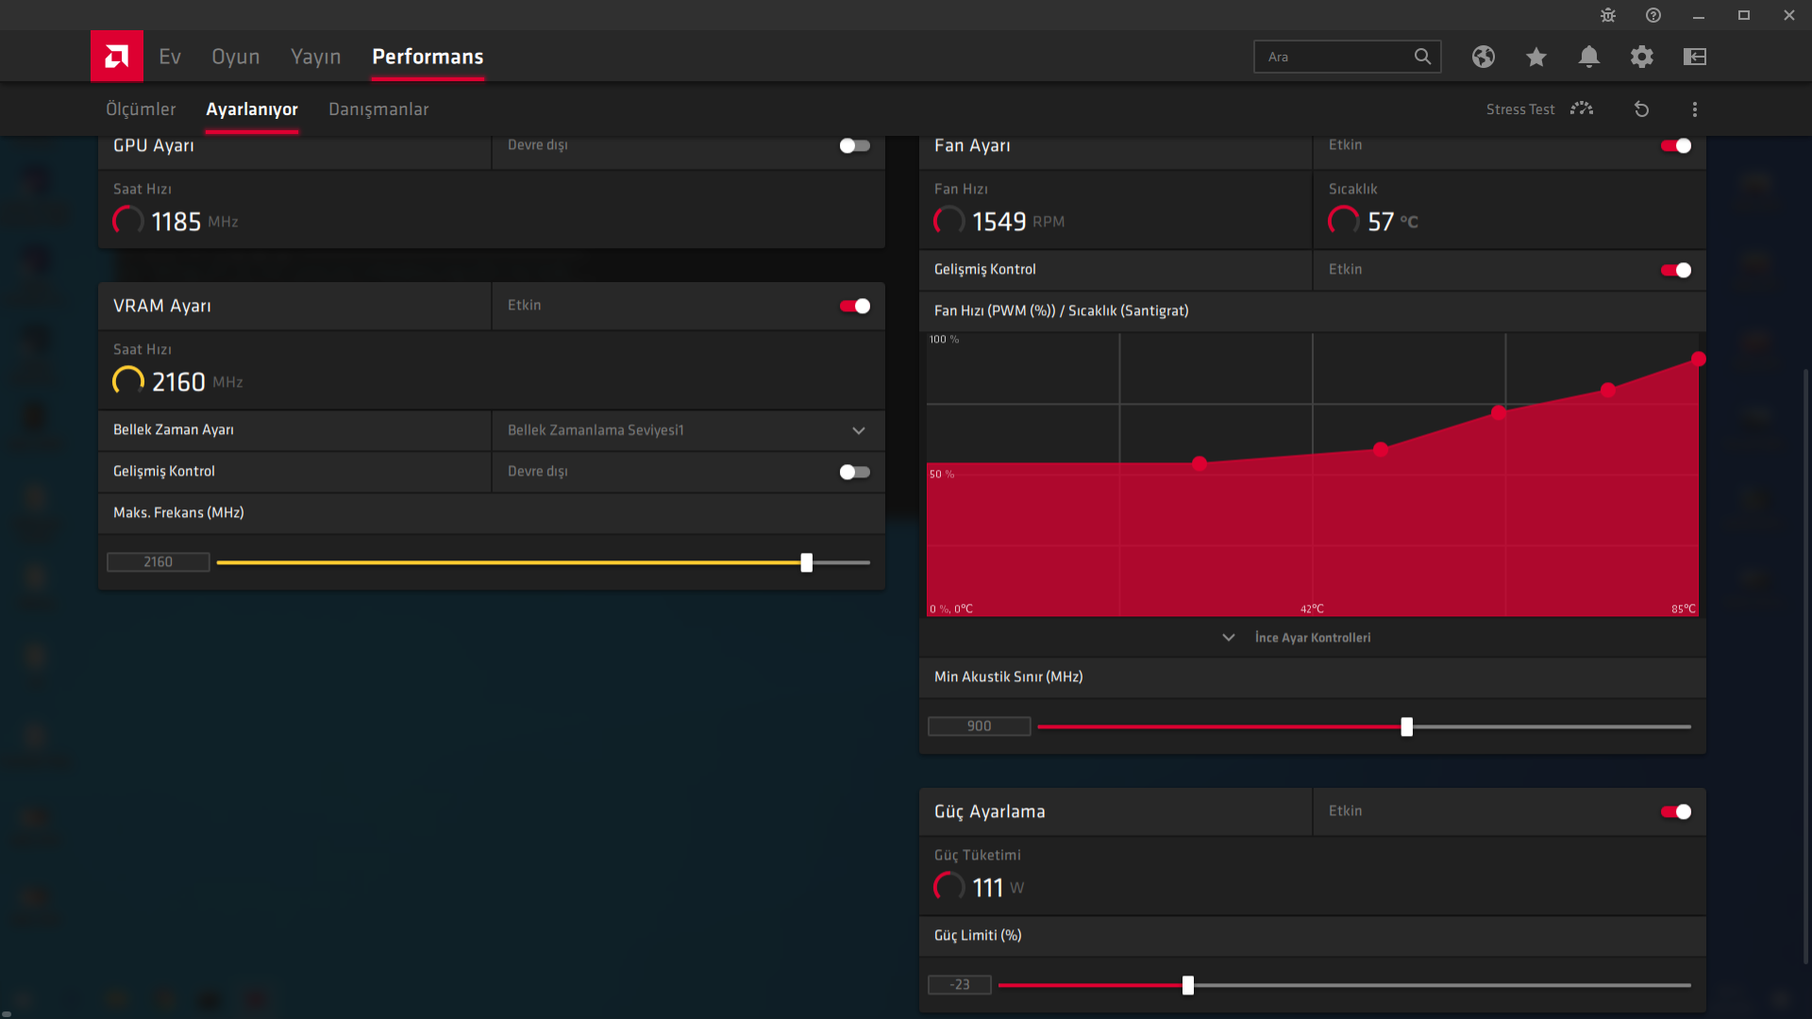
Task: Enable the GPU Ayarı toggle
Action: (854, 145)
